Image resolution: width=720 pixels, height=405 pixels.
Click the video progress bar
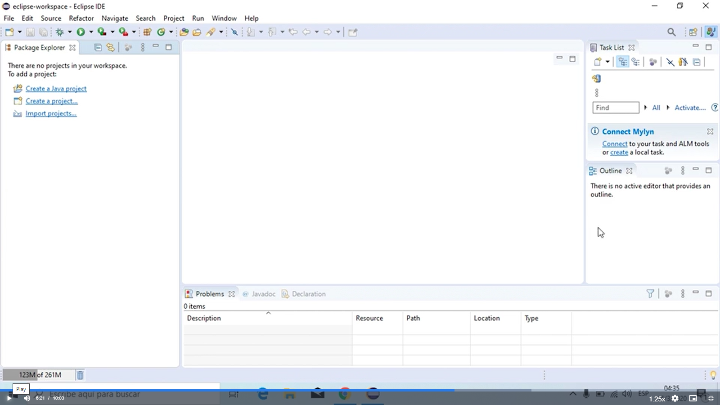(360, 390)
